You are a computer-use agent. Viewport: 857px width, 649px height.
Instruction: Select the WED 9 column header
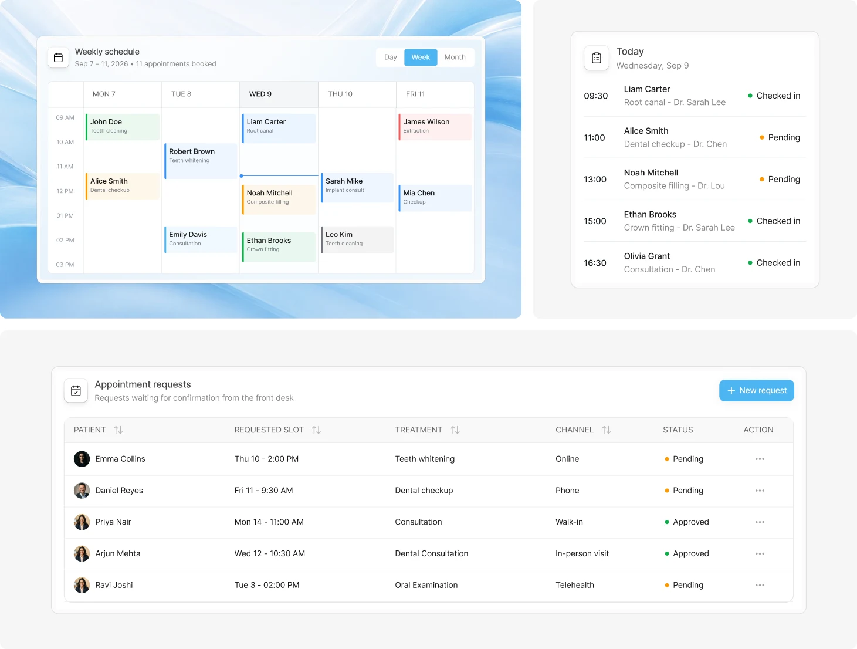[x=279, y=94]
